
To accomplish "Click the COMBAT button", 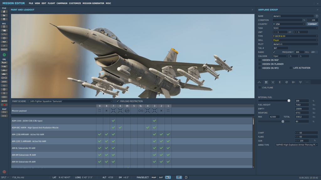I will pos(312,24).
